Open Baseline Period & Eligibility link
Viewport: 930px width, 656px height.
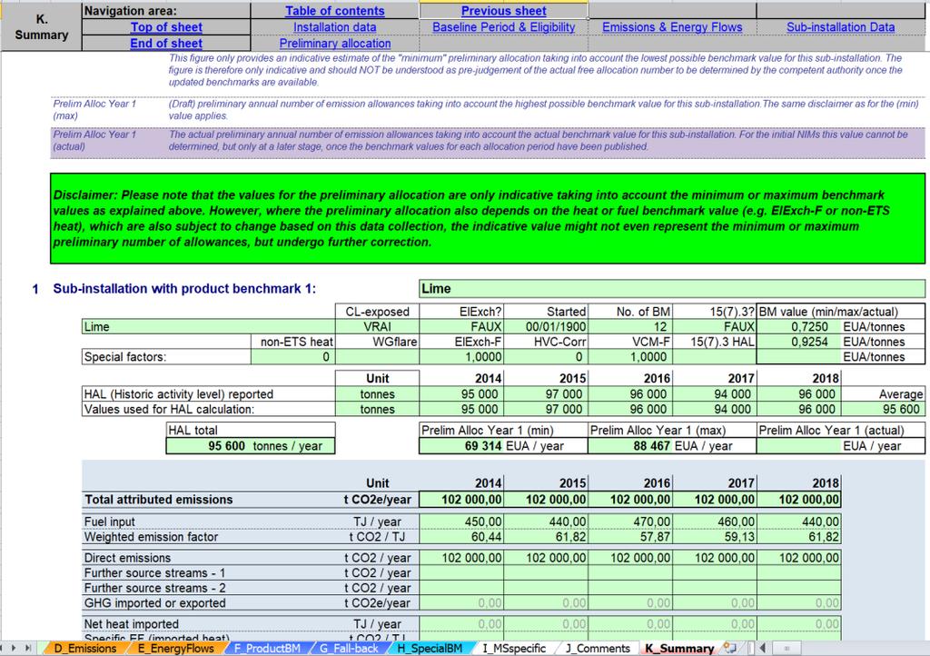tap(503, 26)
